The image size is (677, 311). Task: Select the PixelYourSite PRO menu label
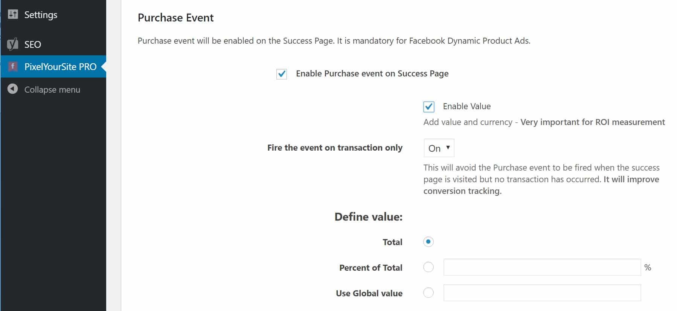pos(60,67)
